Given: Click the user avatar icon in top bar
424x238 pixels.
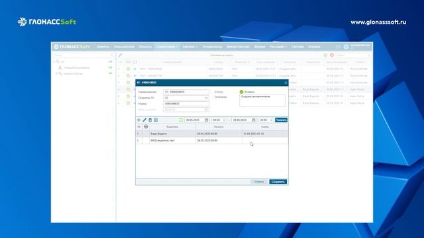Looking at the screenshot, I should [x=346, y=47].
